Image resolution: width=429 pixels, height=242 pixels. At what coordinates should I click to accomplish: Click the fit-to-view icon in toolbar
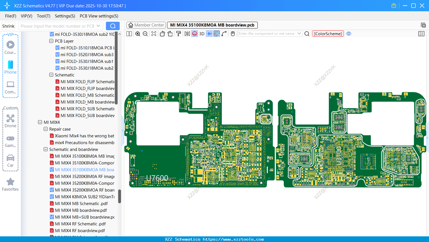[x=154, y=34]
